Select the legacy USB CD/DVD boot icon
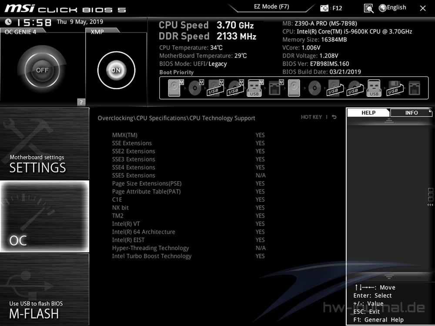435x326 pixels. click(355, 88)
